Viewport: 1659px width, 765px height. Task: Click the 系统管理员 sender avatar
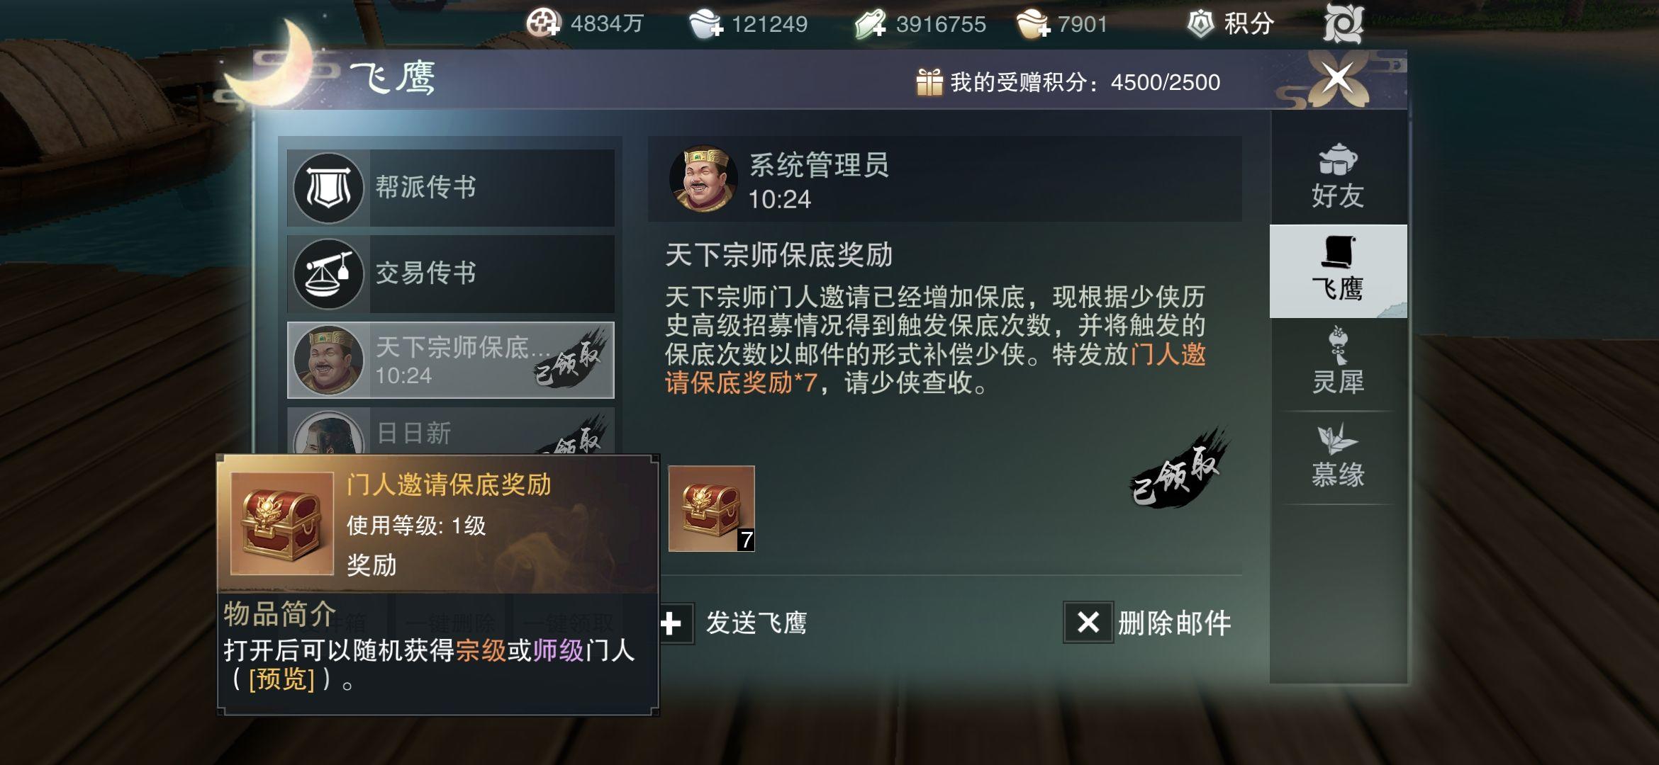(703, 178)
